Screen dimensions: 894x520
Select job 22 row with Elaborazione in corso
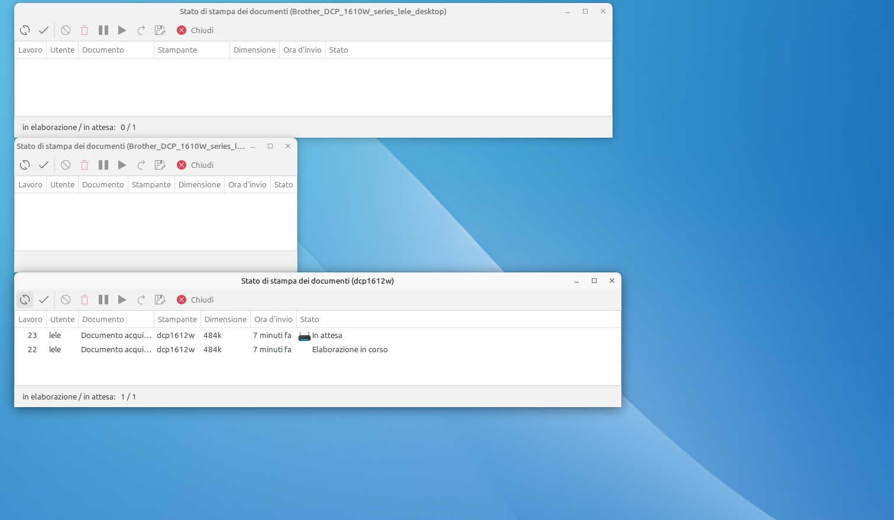pos(318,349)
